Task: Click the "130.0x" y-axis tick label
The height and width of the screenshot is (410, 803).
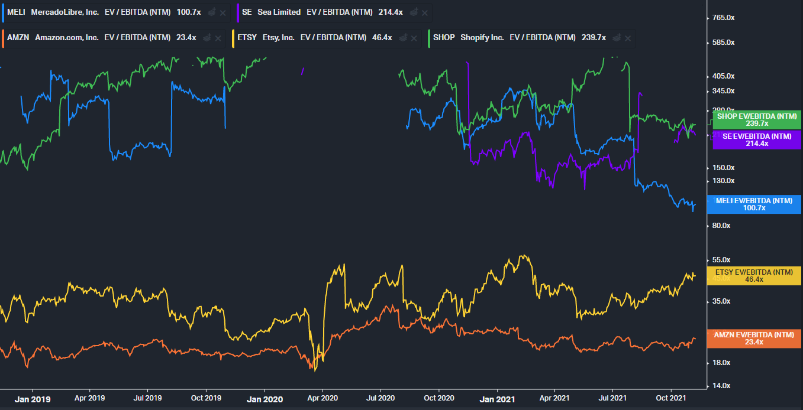Action: click(x=724, y=181)
